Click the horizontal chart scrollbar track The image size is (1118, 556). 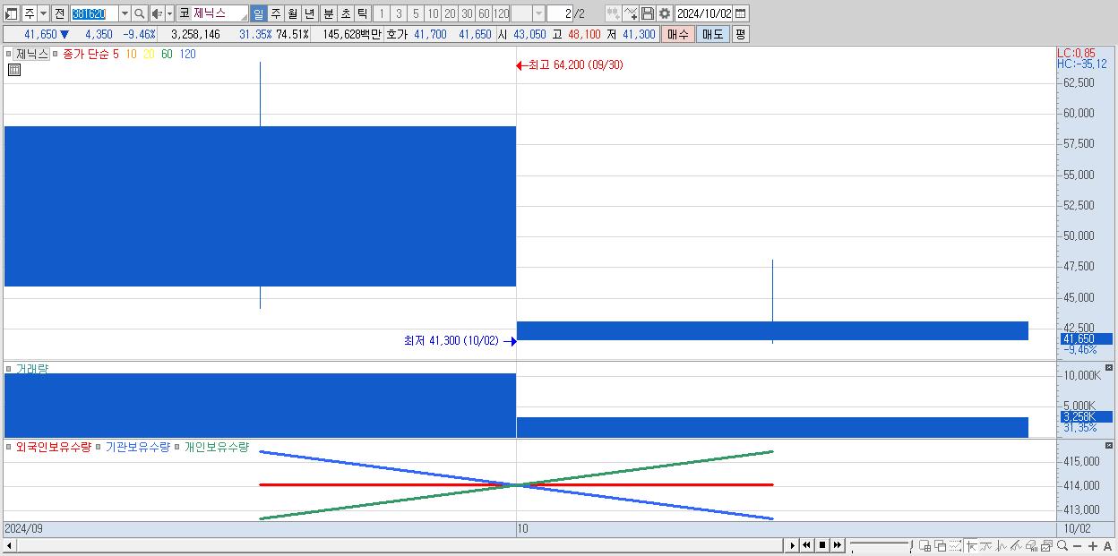[x=401, y=545]
